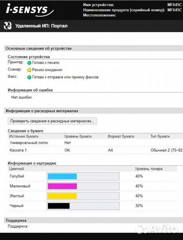Click the device name value MF645C
This screenshot has height=240, width=183.
coord(175,5)
